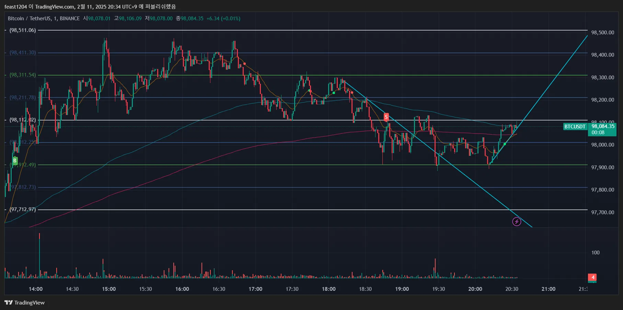Click 98,200.00 on the price axis

(602, 100)
